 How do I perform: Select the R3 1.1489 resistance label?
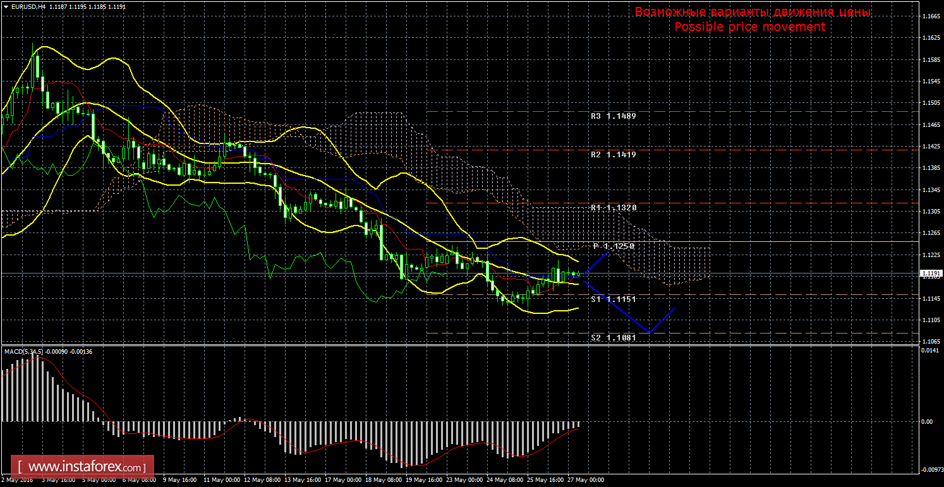613,116
